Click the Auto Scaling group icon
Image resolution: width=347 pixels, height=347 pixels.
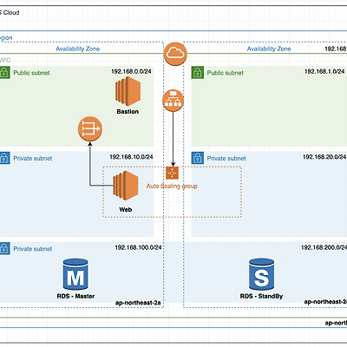[x=173, y=173]
